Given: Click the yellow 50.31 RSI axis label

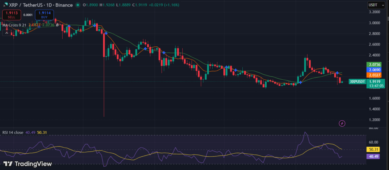Looking at the screenshot, I should click(373, 150).
